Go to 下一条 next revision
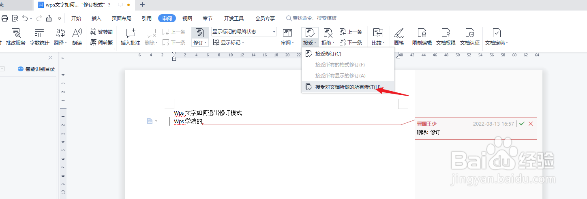The height and width of the screenshot is (199, 587). coord(351,42)
